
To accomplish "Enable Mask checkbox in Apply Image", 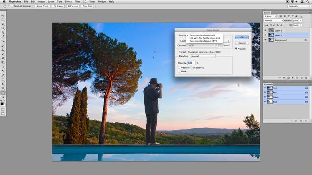I will click(x=179, y=71).
